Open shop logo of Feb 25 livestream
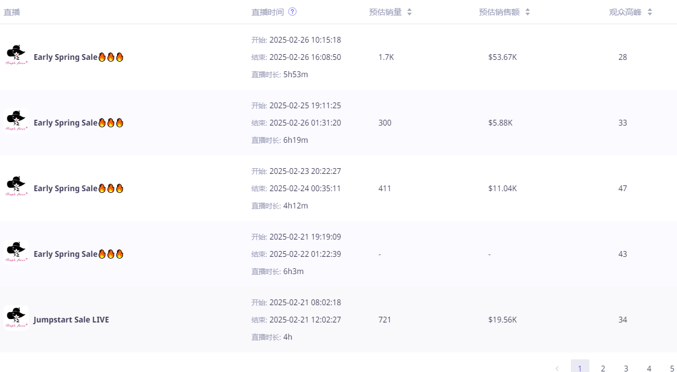Image resolution: width=677 pixels, height=372 pixels. point(16,122)
